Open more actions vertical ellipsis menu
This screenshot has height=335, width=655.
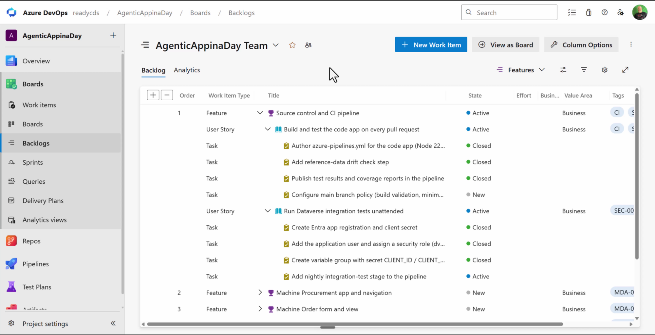tap(631, 44)
